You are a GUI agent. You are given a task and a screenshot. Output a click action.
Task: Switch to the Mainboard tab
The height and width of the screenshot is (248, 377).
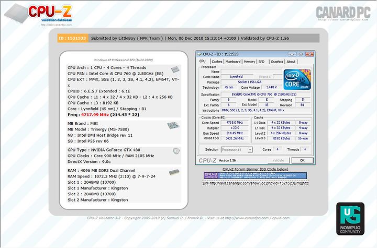point(232,62)
